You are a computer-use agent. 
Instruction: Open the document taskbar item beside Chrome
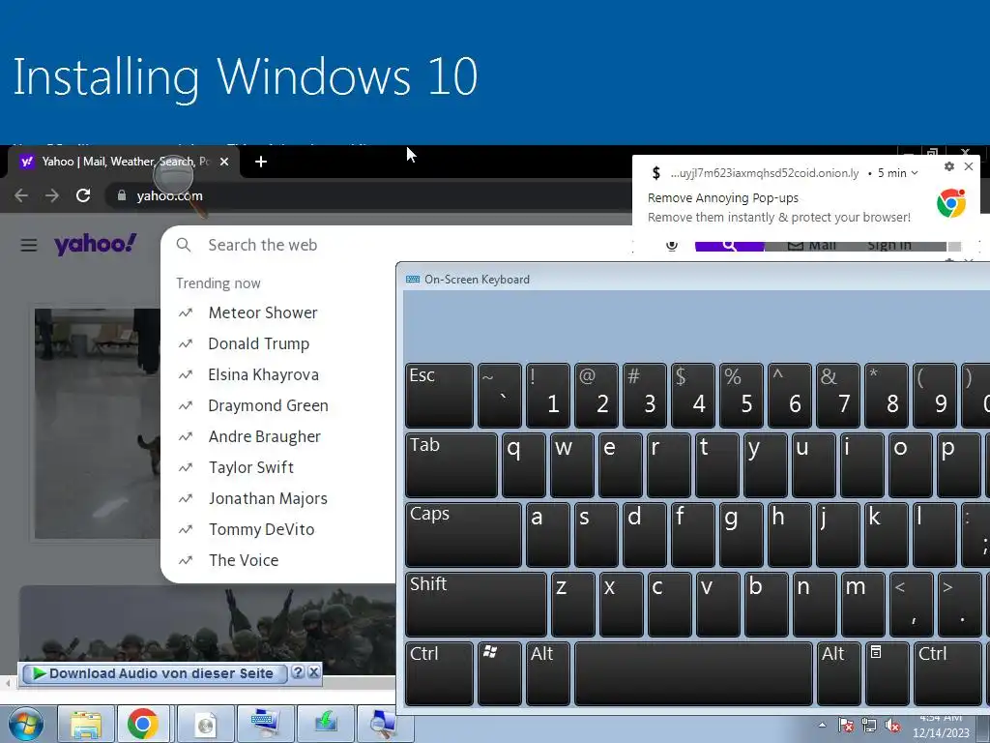point(205,724)
